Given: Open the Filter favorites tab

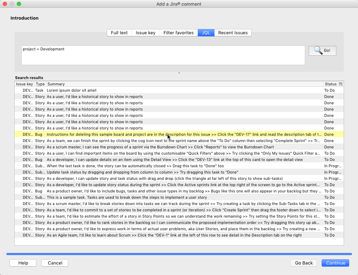Looking at the screenshot, I should (178, 33).
